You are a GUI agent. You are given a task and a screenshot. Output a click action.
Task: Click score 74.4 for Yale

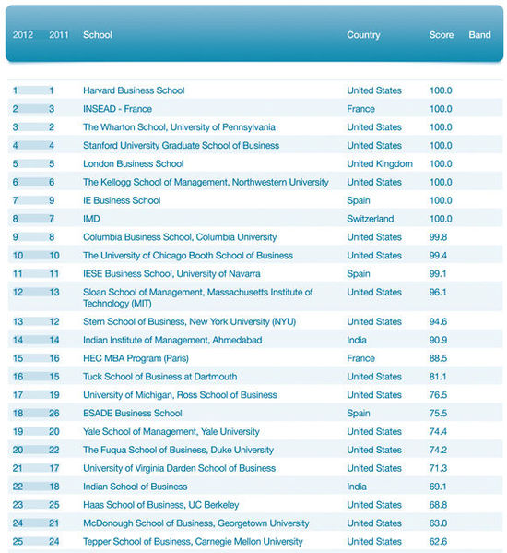438,432
